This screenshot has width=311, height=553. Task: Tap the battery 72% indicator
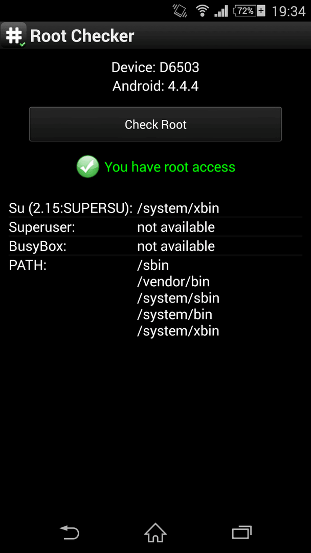coord(250,11)
